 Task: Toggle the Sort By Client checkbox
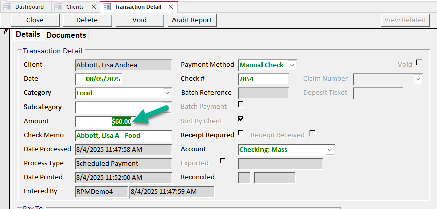pyautogui.click(x=241, y=119)
